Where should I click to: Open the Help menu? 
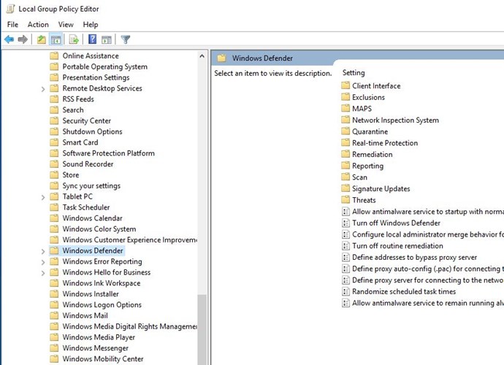(91, 24)
